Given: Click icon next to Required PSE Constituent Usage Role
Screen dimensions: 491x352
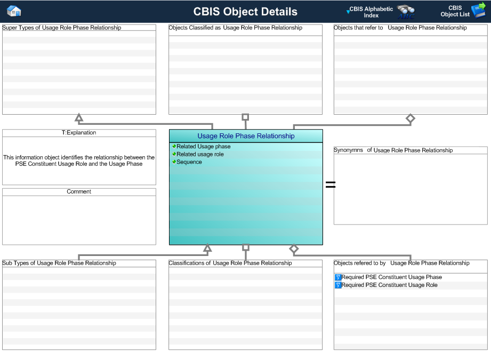Looking at the screenshot, I should [x=338, y=285].
